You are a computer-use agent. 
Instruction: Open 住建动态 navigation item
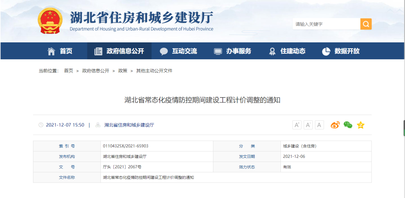(287, 51)
